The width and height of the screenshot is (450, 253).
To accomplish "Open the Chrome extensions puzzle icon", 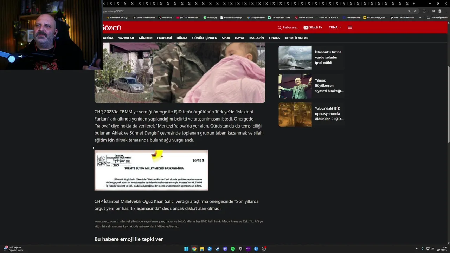I will [x=424, y=11].
